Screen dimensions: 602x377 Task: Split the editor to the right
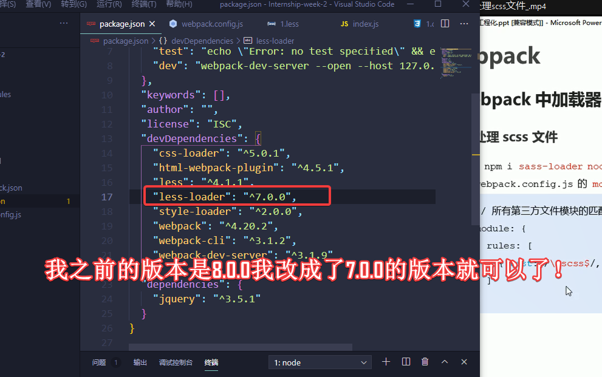coord(445,24)
